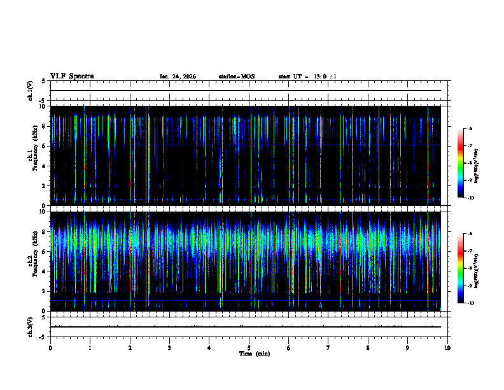Click time axis tick label "0"

tap(50, 348)
